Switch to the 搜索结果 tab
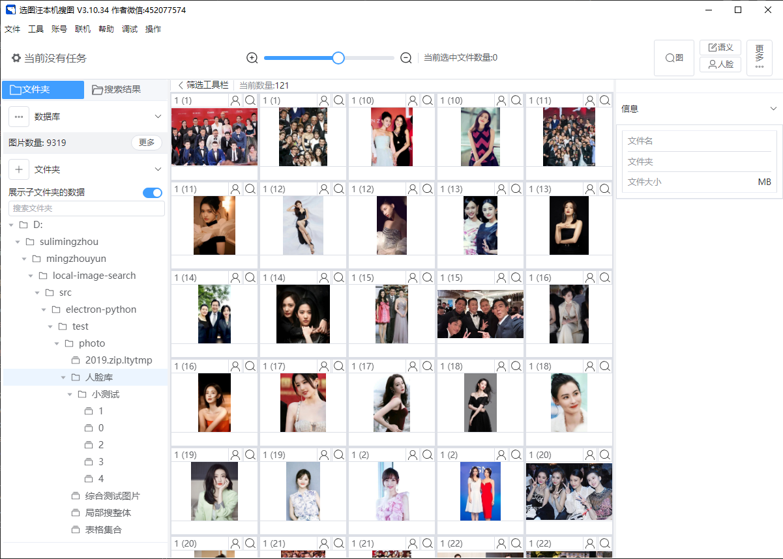This screenshot has width=783, height=559. (117, 89)
